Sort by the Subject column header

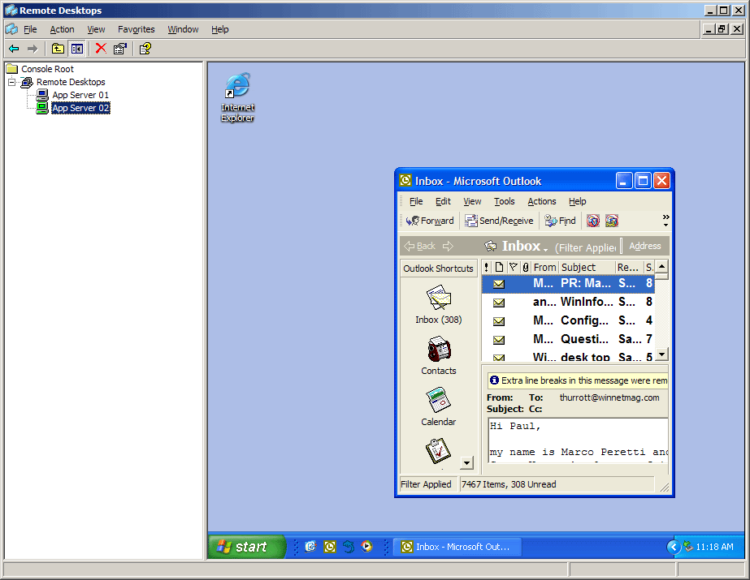coord(587,268)
